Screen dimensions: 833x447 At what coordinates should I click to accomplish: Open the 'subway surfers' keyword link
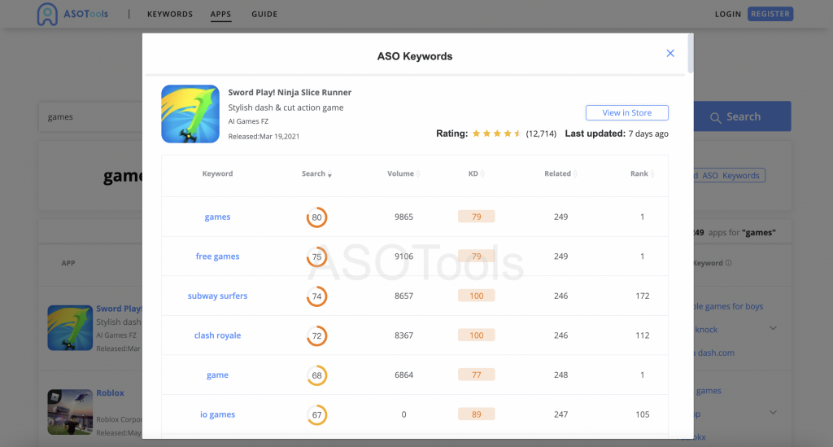coord(217,296)
